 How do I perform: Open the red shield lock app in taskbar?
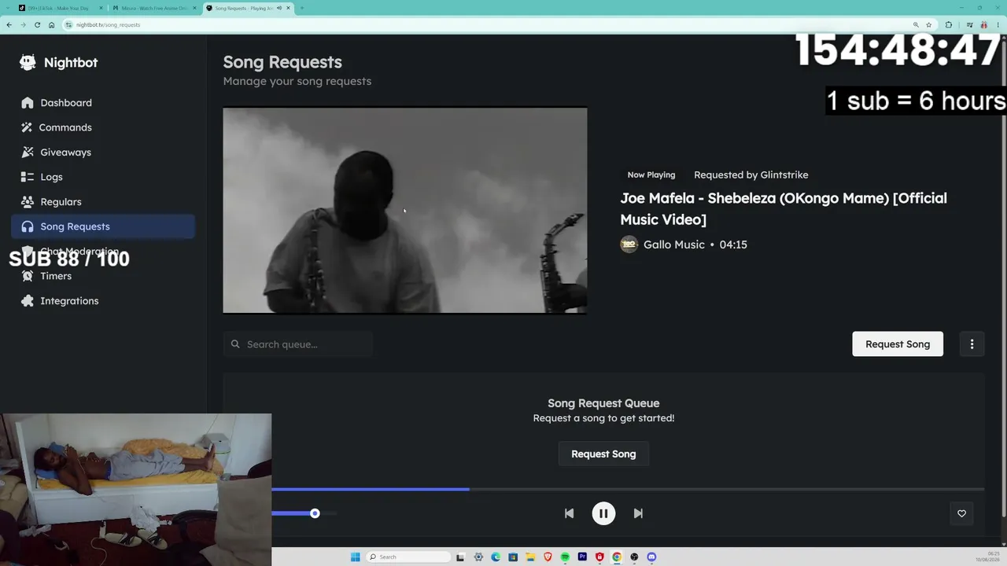[x=599, y=557]
